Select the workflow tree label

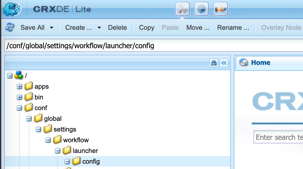(x=76, y=140)
